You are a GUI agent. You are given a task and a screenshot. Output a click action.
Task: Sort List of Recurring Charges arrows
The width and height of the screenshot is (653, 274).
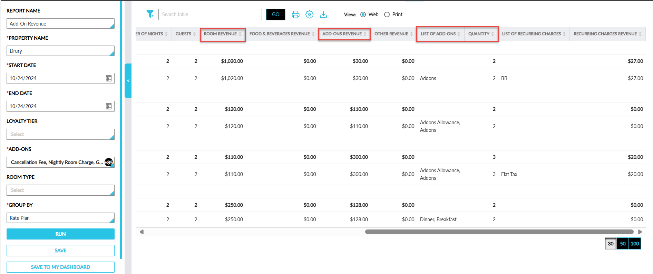(x=564, y=34)
